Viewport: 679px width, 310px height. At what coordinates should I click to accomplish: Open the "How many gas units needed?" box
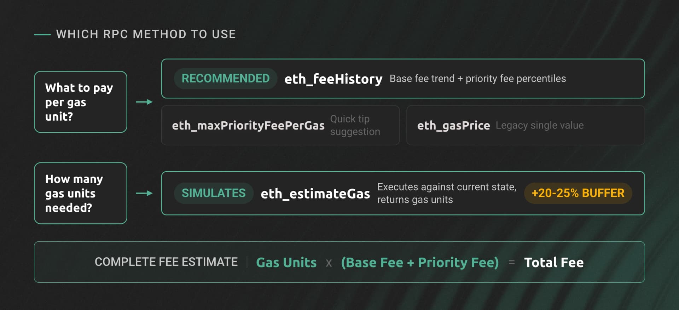(x=80, y=193)
